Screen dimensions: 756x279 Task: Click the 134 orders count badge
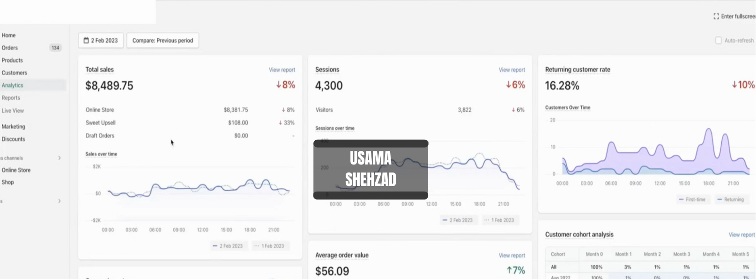55,48
